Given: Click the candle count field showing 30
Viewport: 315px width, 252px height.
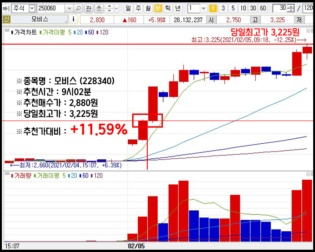Looking at the screenshot, I should click(280, 8).
